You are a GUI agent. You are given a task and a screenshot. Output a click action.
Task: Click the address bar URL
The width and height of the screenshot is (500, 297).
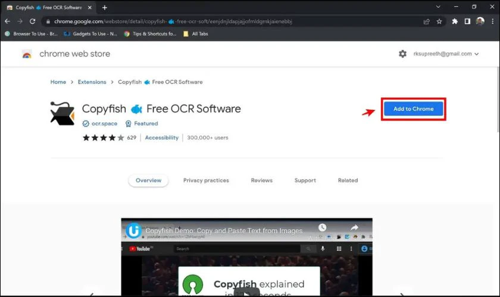173,21
